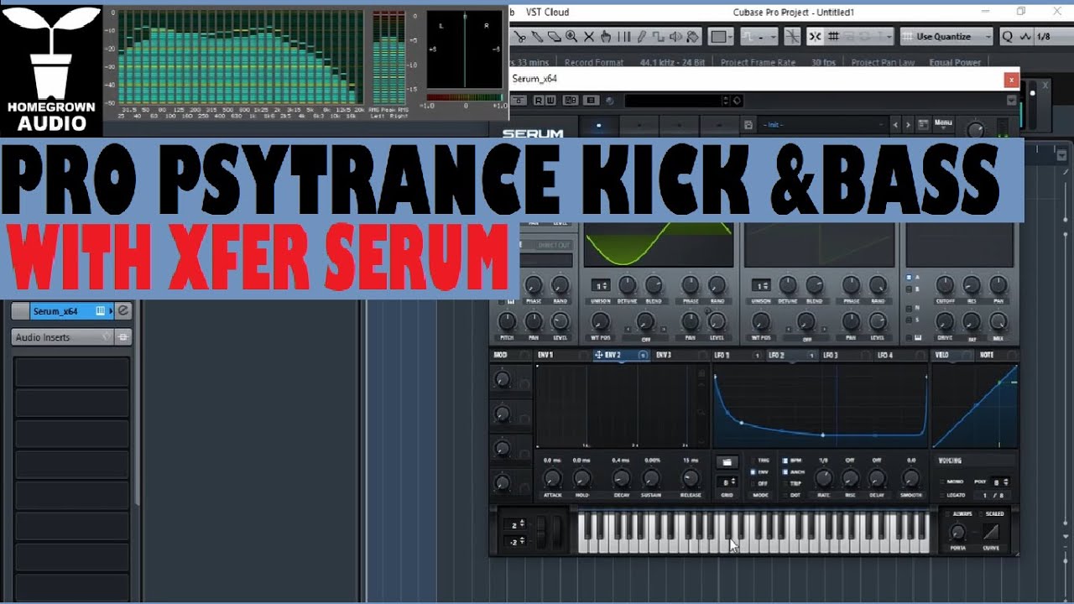Open the Init preset name dropdown
This screenshot has height=604, width=1074.
824,125
